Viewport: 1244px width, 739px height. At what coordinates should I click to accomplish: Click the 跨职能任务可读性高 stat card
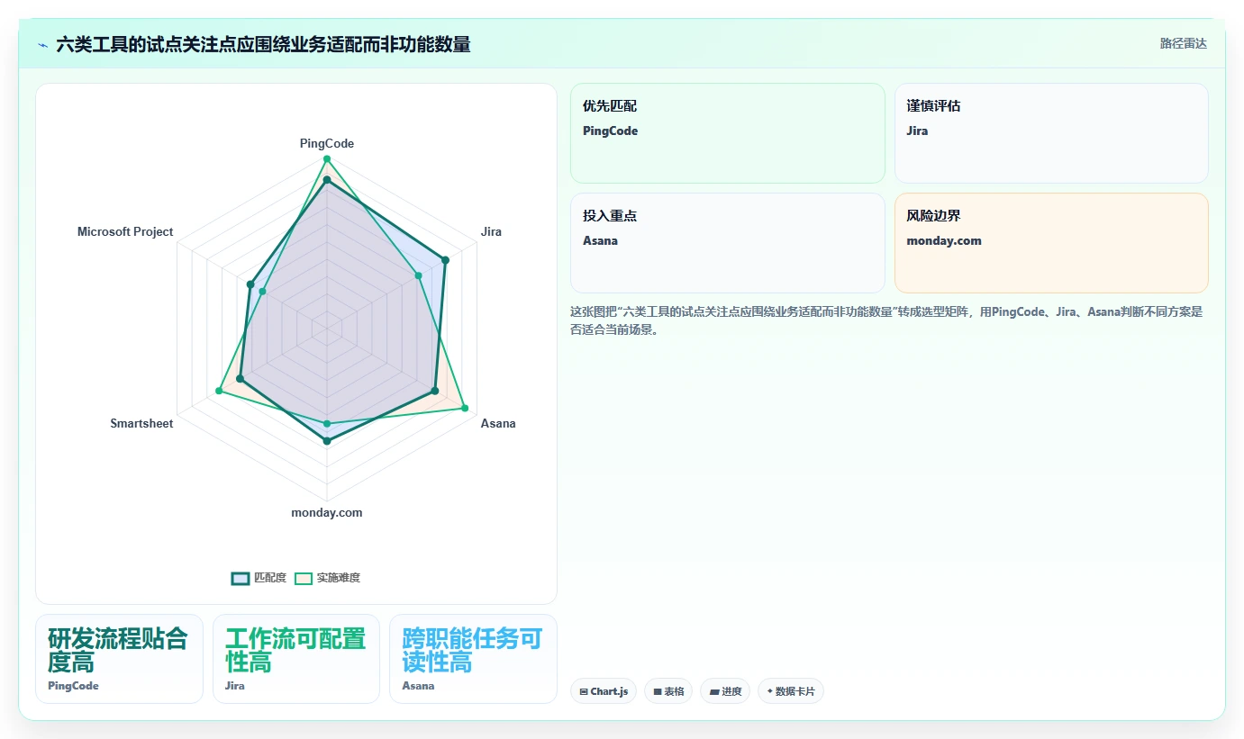[473, 659]
